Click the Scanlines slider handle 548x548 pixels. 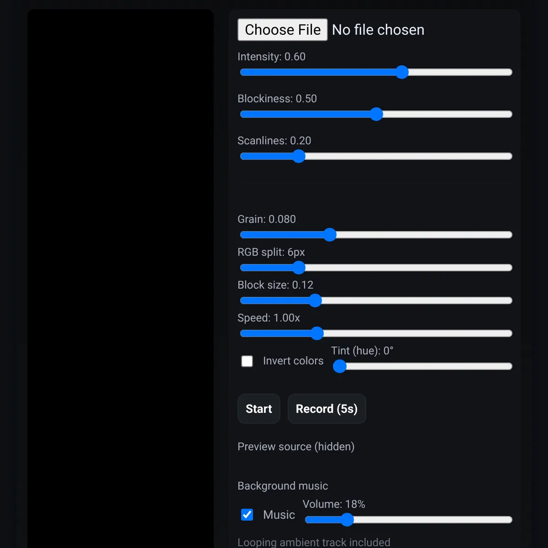(299, 156)
